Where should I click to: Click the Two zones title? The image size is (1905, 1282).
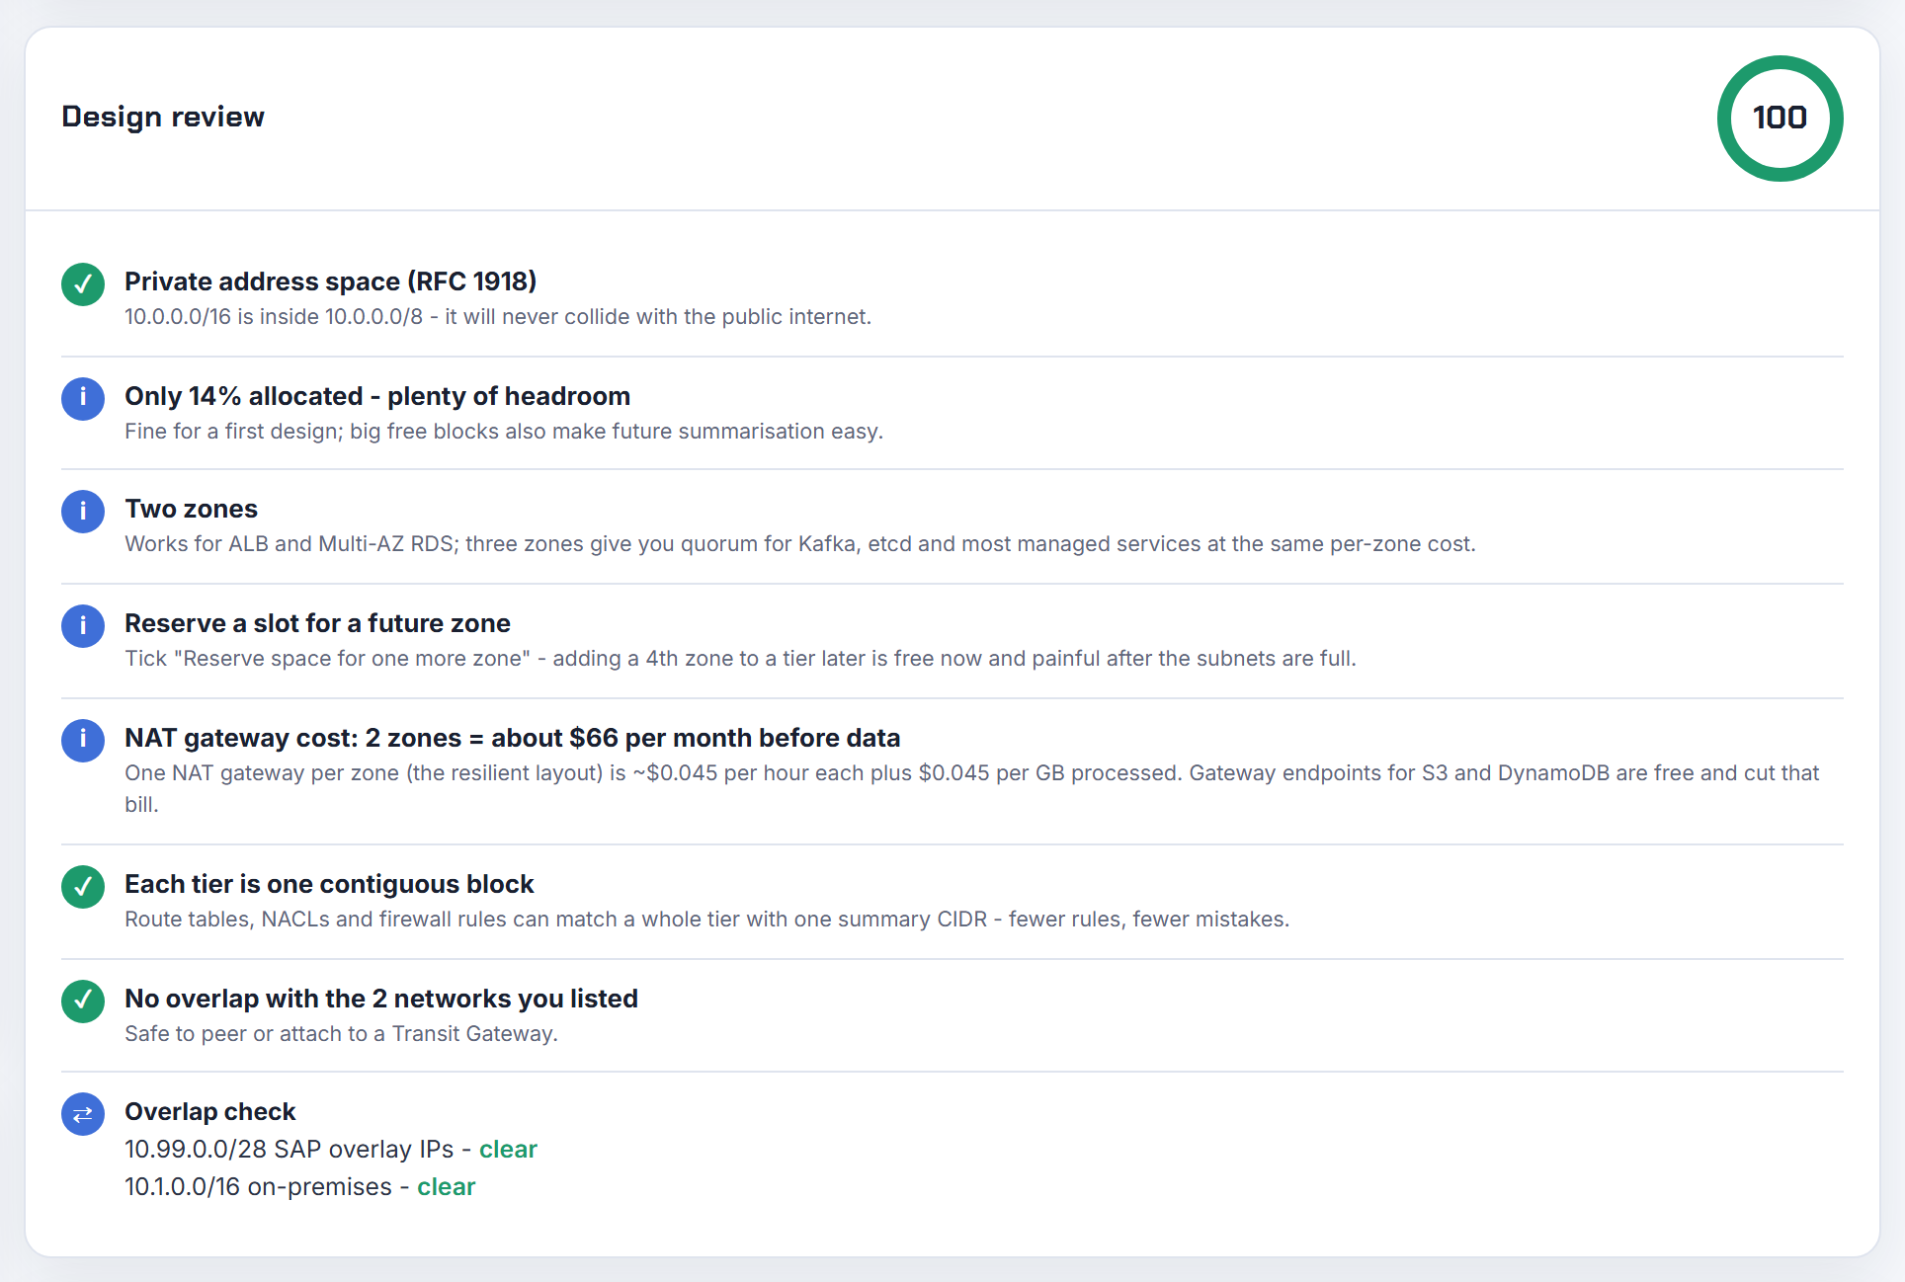pos(191,509)
